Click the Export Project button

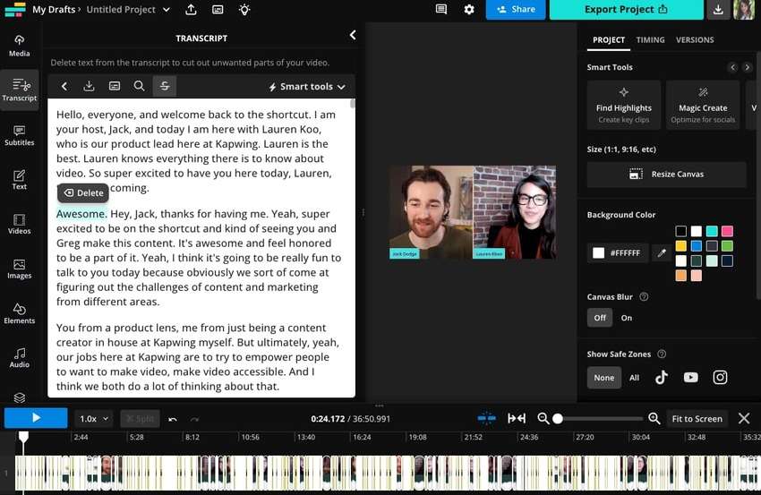tap(626, 10)
